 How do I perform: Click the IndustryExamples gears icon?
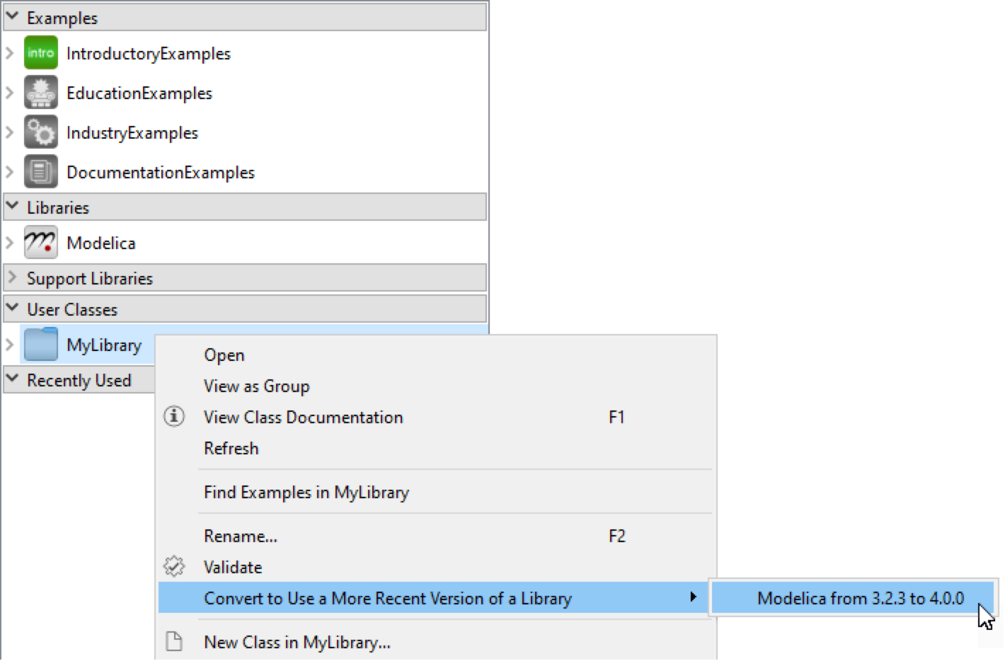pos(40,132)
